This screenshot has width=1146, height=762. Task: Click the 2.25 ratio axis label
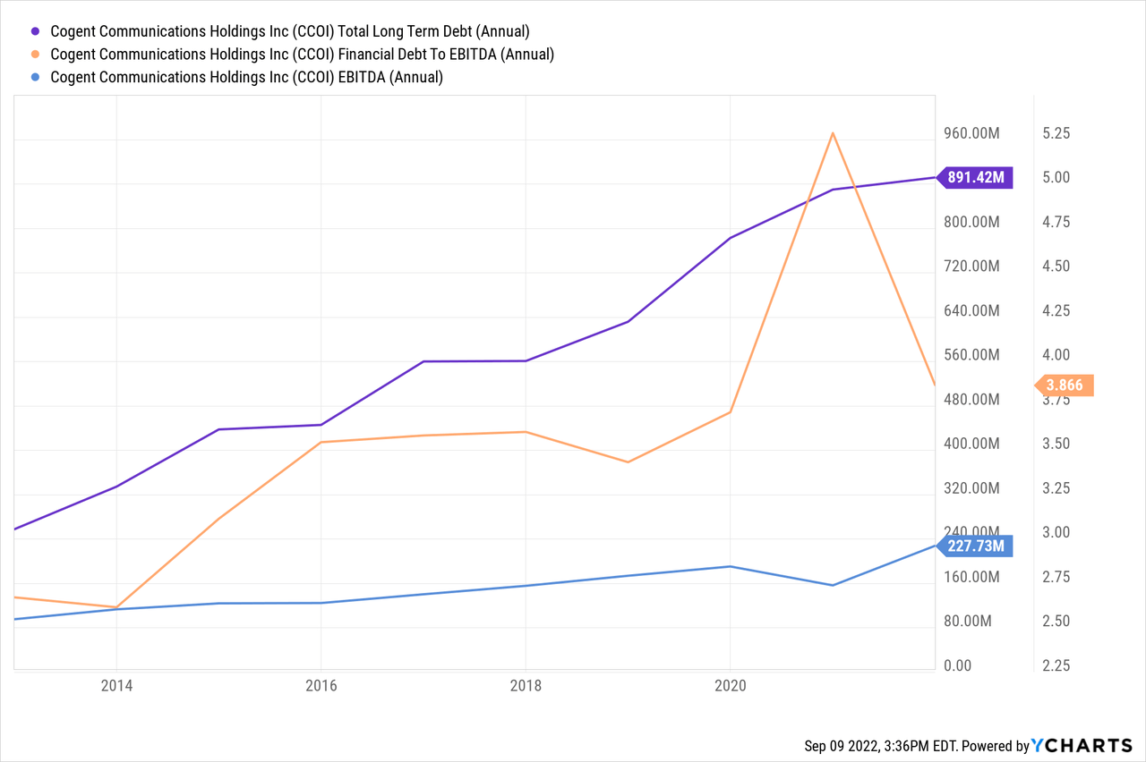coord(1057,665)
